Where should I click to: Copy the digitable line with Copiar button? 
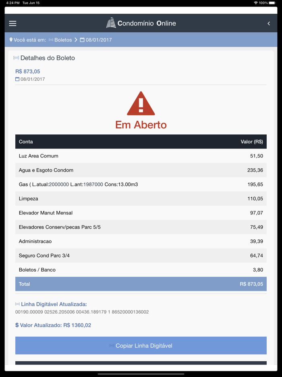(141, 346)
